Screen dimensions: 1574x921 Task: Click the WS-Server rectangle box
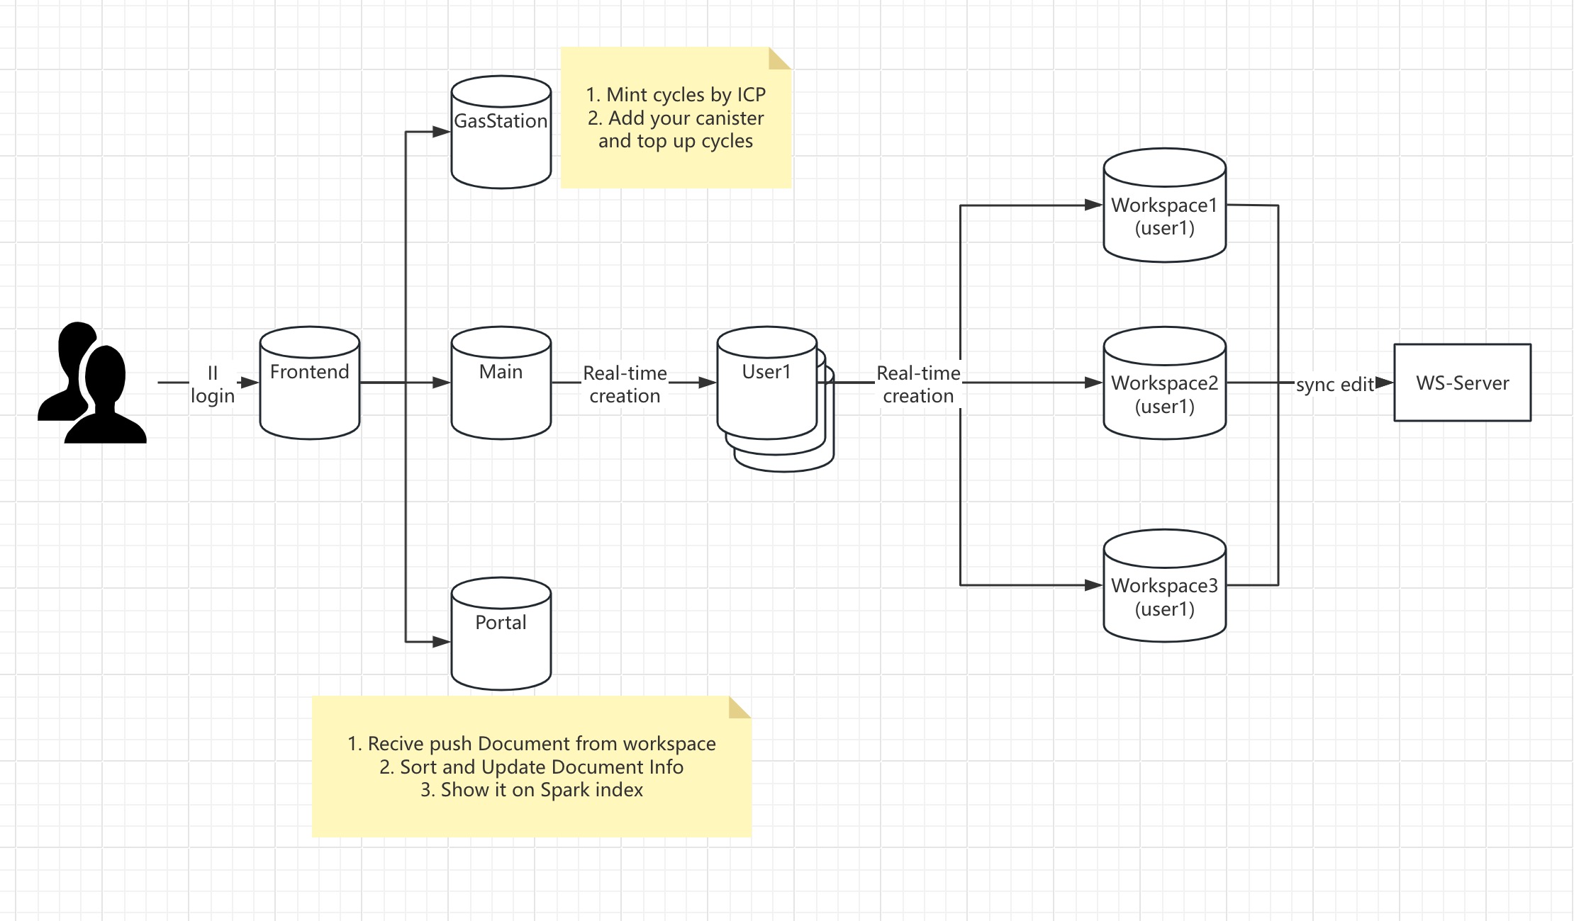pos(1462,383)
